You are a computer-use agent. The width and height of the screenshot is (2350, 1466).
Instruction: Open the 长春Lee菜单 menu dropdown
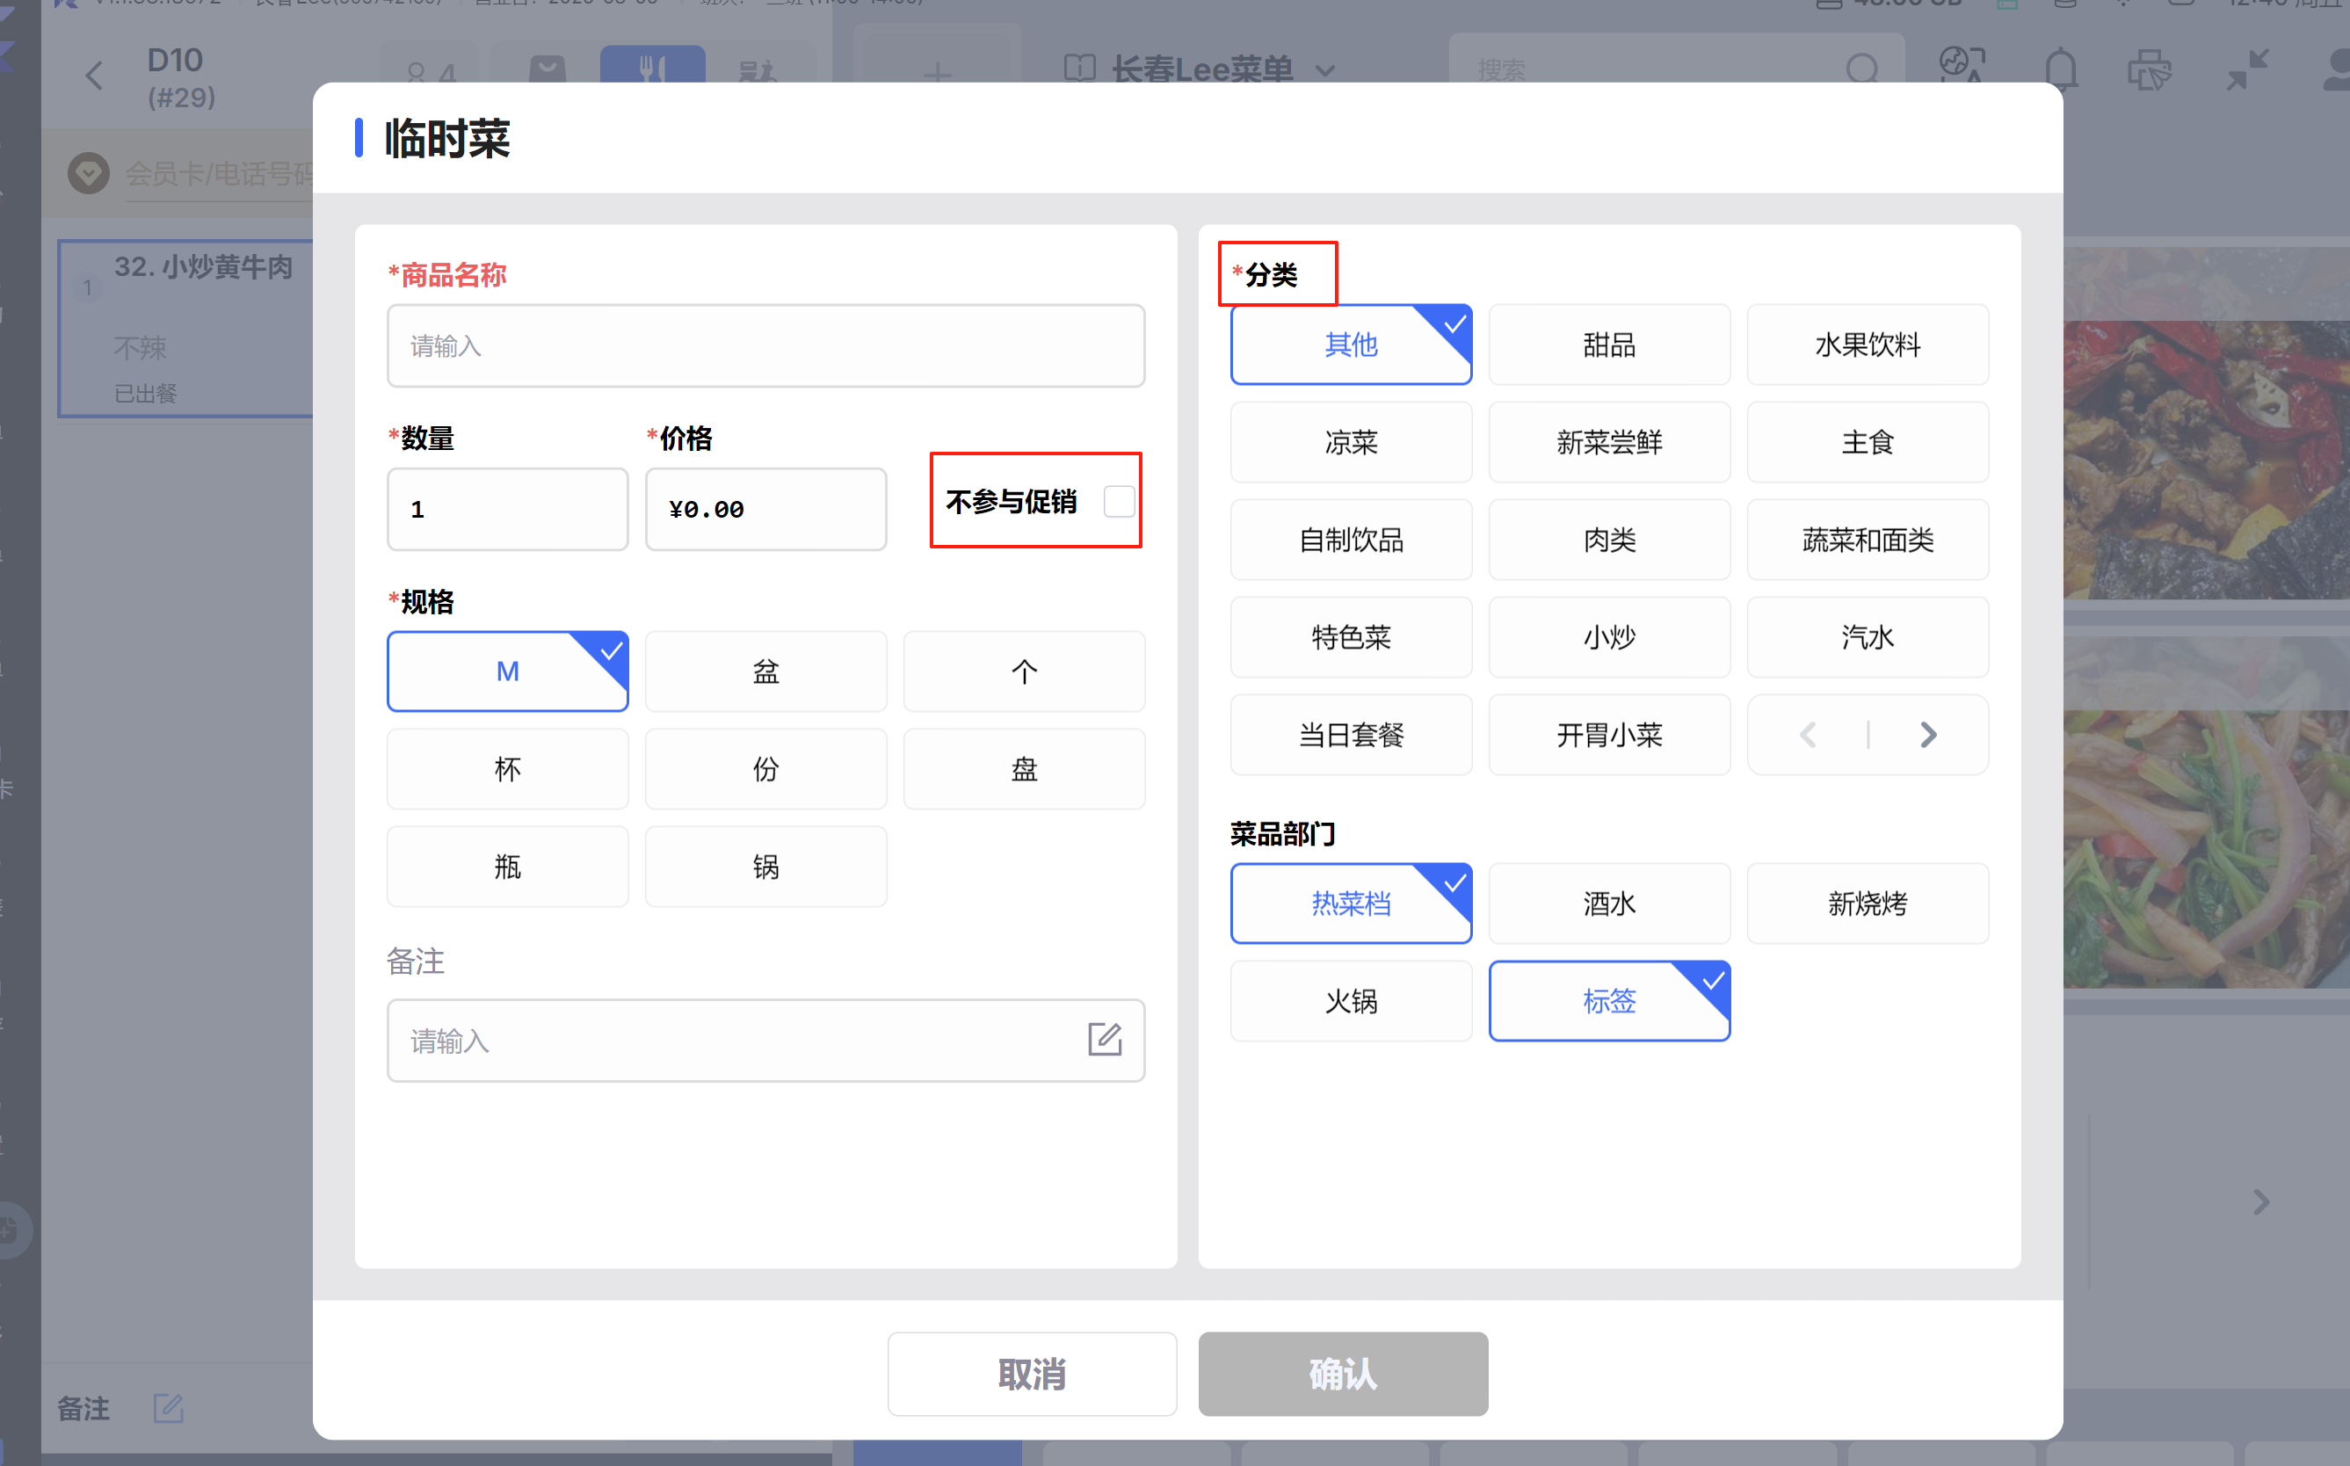click(1200, 69)
